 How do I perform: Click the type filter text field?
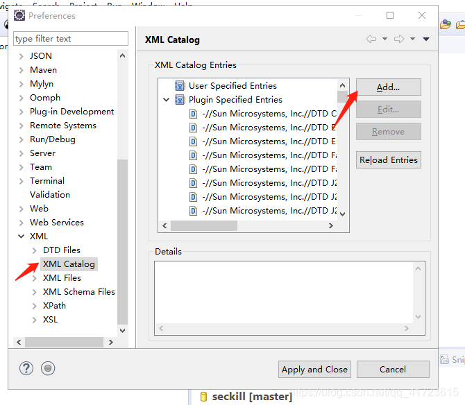click(71, 39)
